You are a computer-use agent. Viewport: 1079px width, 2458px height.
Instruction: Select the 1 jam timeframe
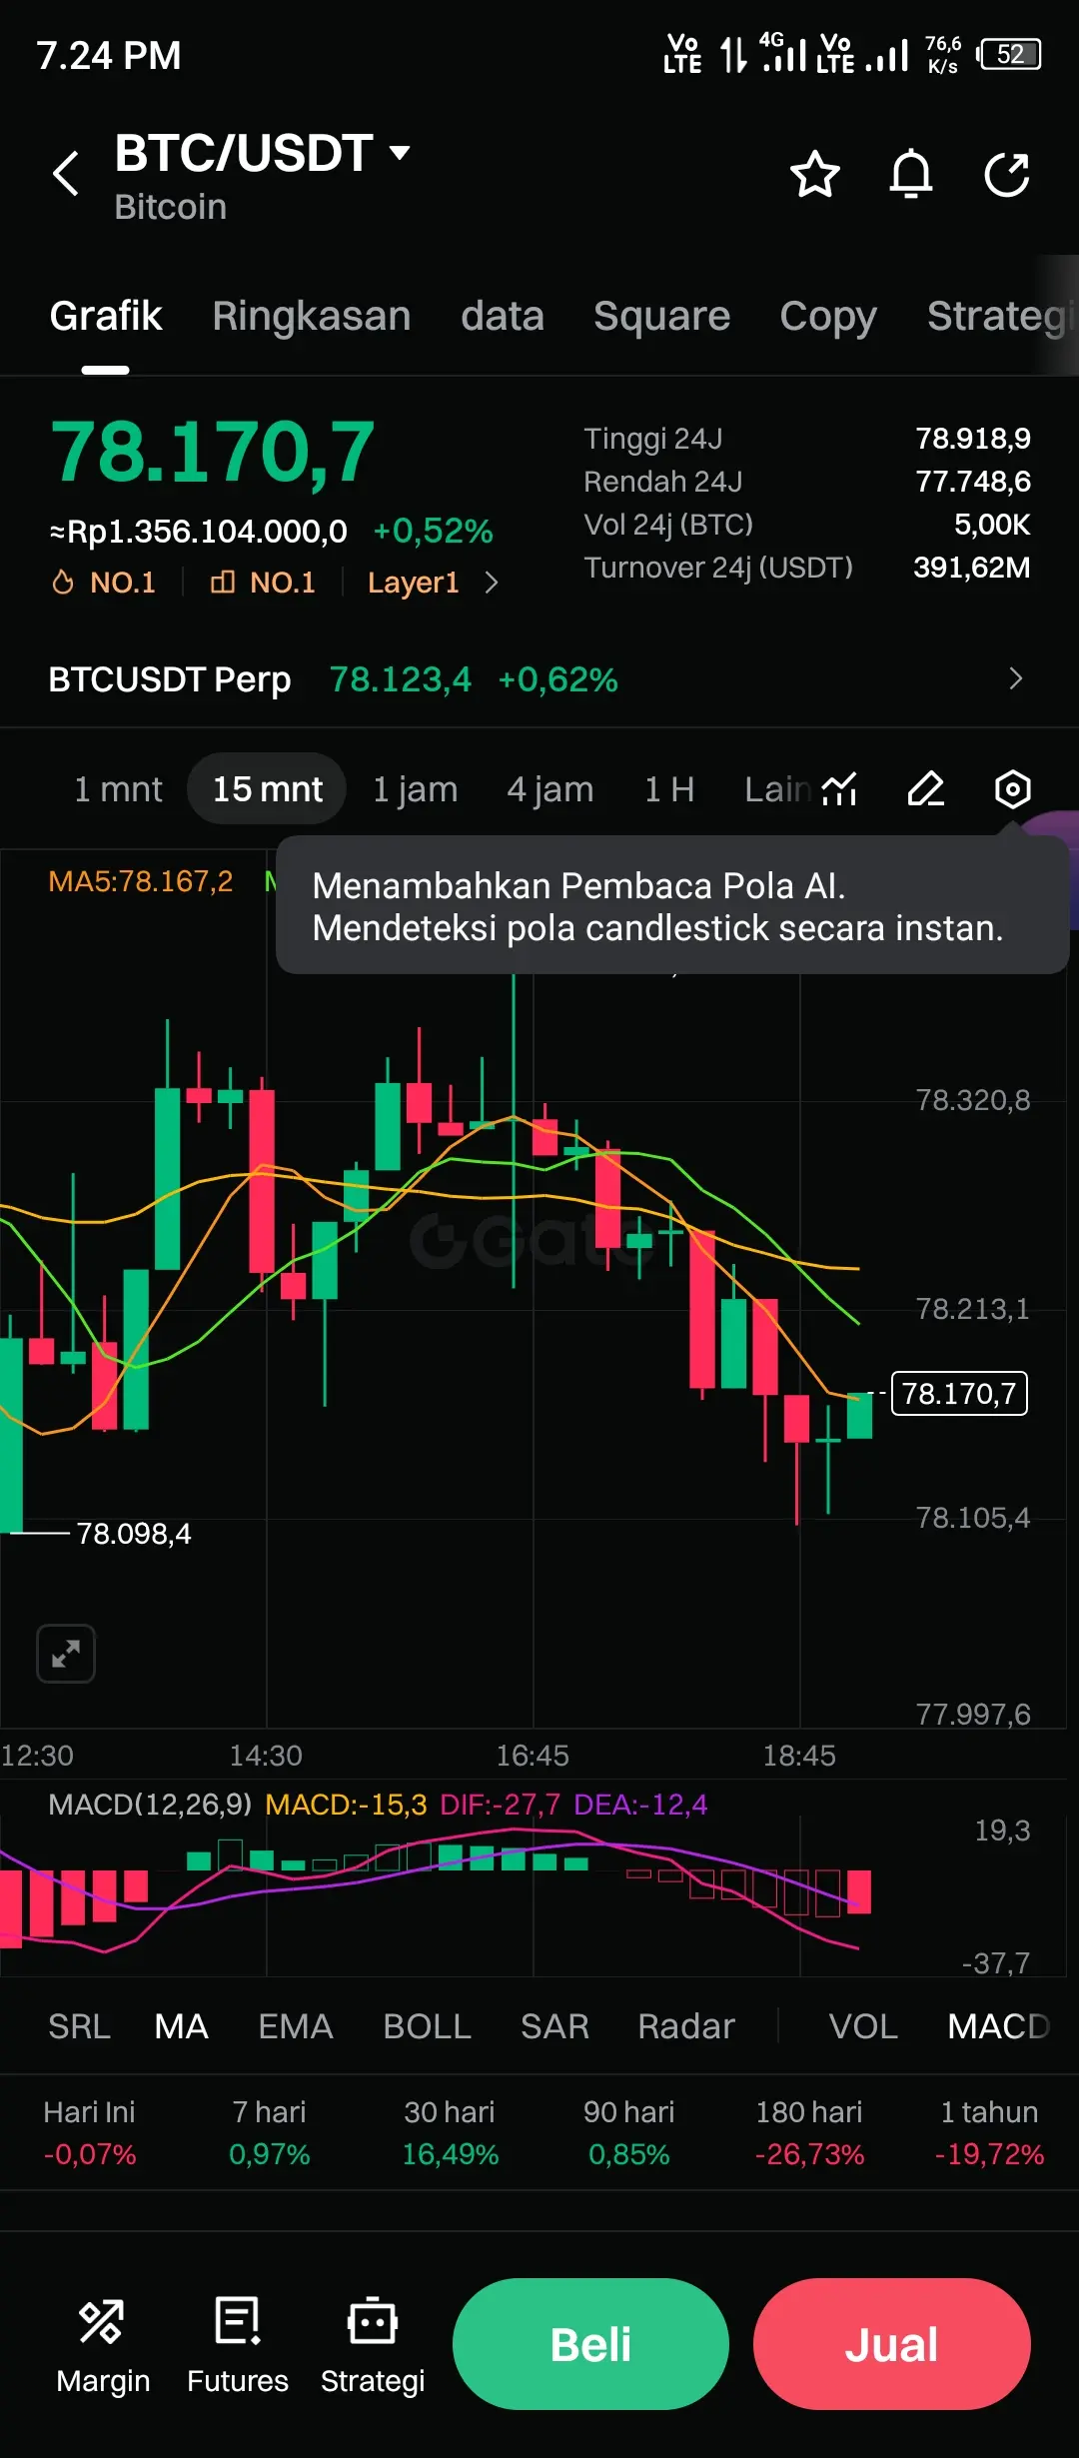point(415,789)
